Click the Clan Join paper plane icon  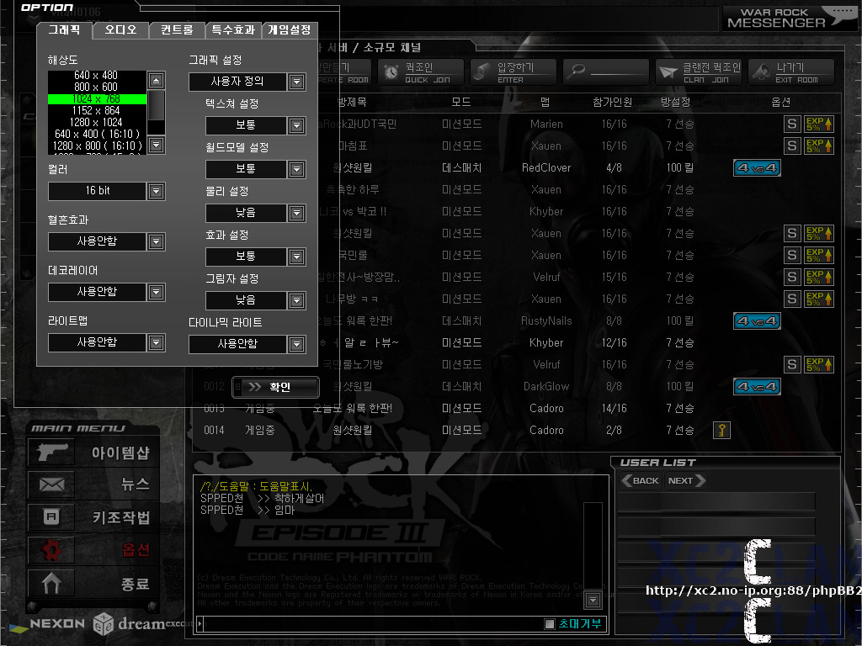coord(668,72)
